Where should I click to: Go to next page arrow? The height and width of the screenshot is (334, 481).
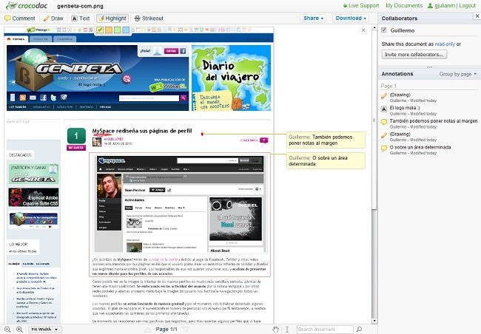pos(185,330)
